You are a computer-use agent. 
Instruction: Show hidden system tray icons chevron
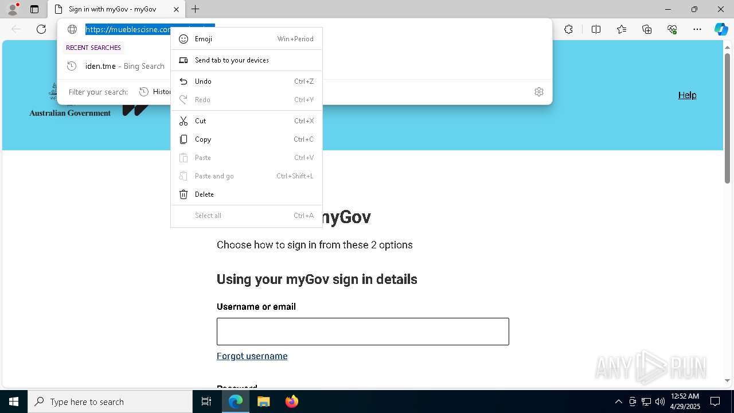pyautogui.click(x=618, y=402)
